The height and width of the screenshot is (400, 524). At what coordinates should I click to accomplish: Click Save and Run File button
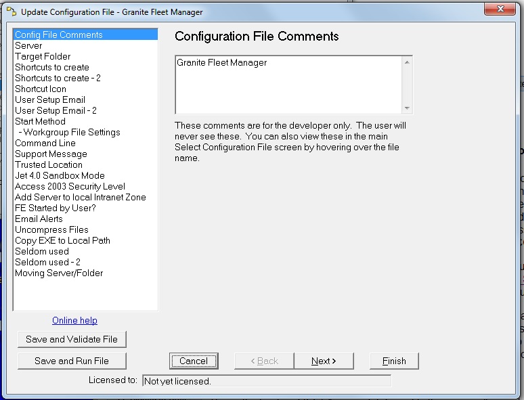click(72, 361)
